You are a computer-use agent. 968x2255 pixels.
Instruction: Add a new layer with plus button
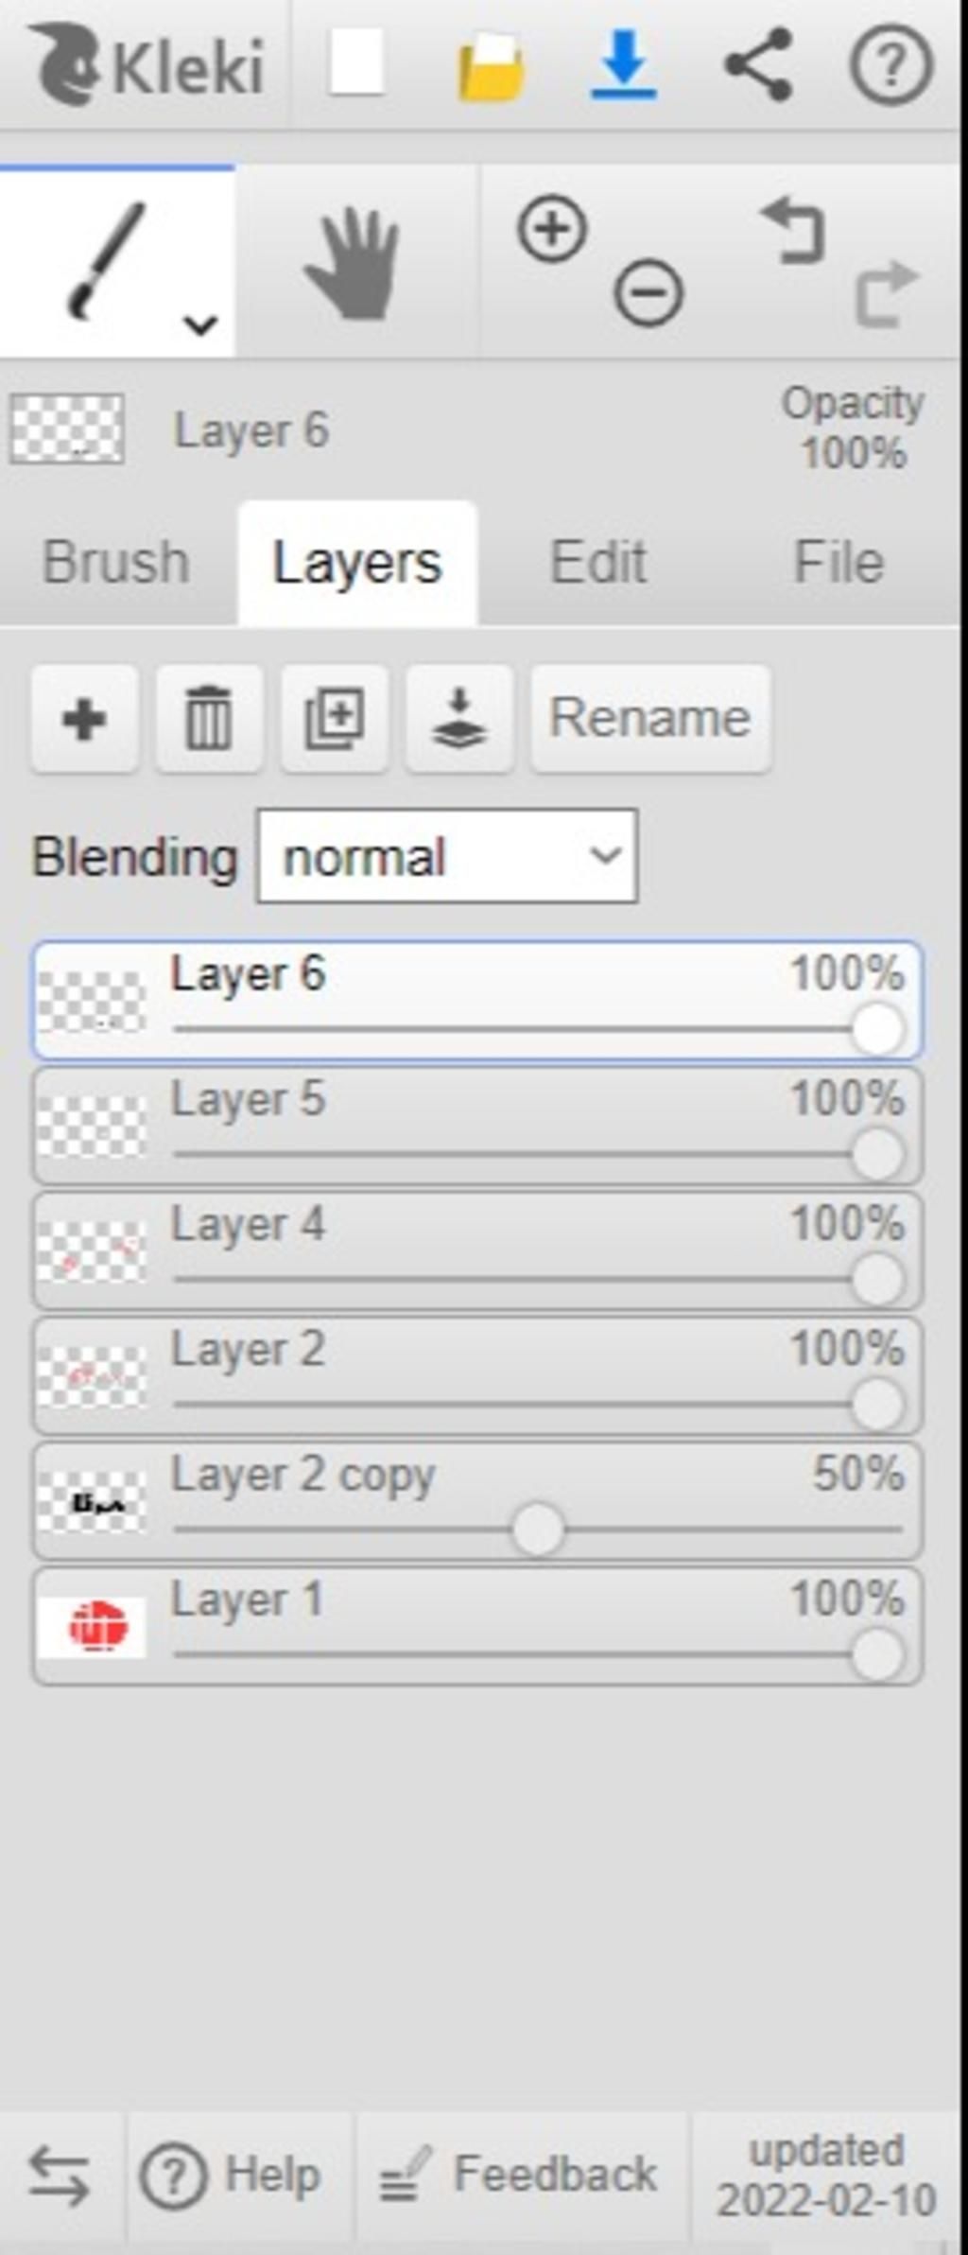click(84, 719)
